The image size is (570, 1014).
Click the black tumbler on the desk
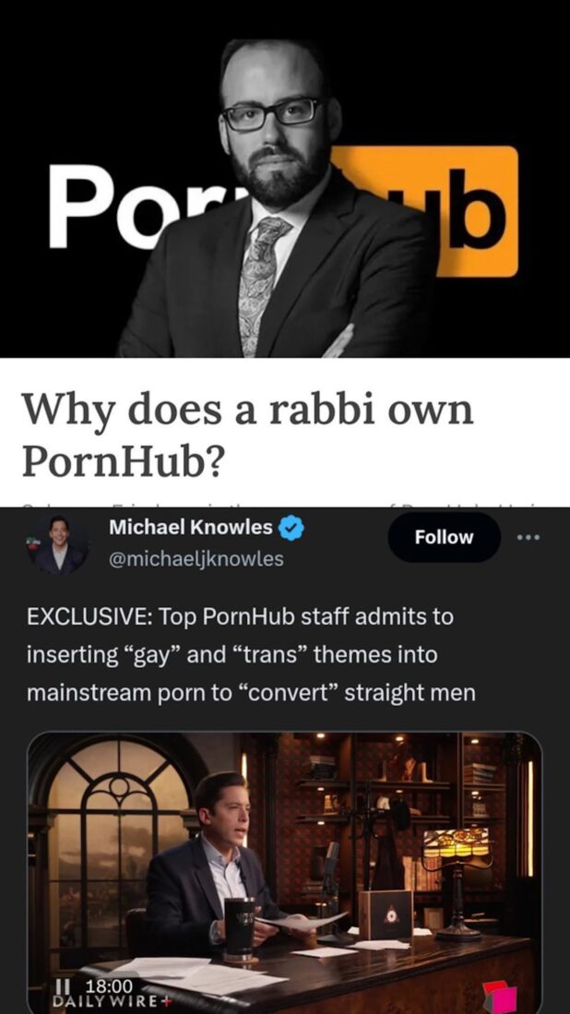tap(239, 926)
